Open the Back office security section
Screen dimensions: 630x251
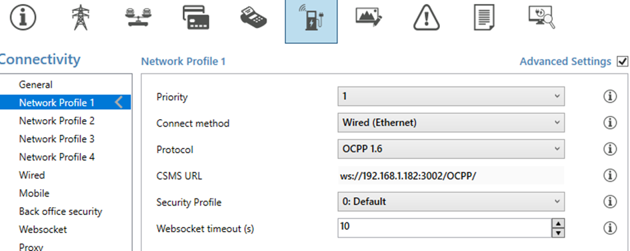(x=60, y=211)
